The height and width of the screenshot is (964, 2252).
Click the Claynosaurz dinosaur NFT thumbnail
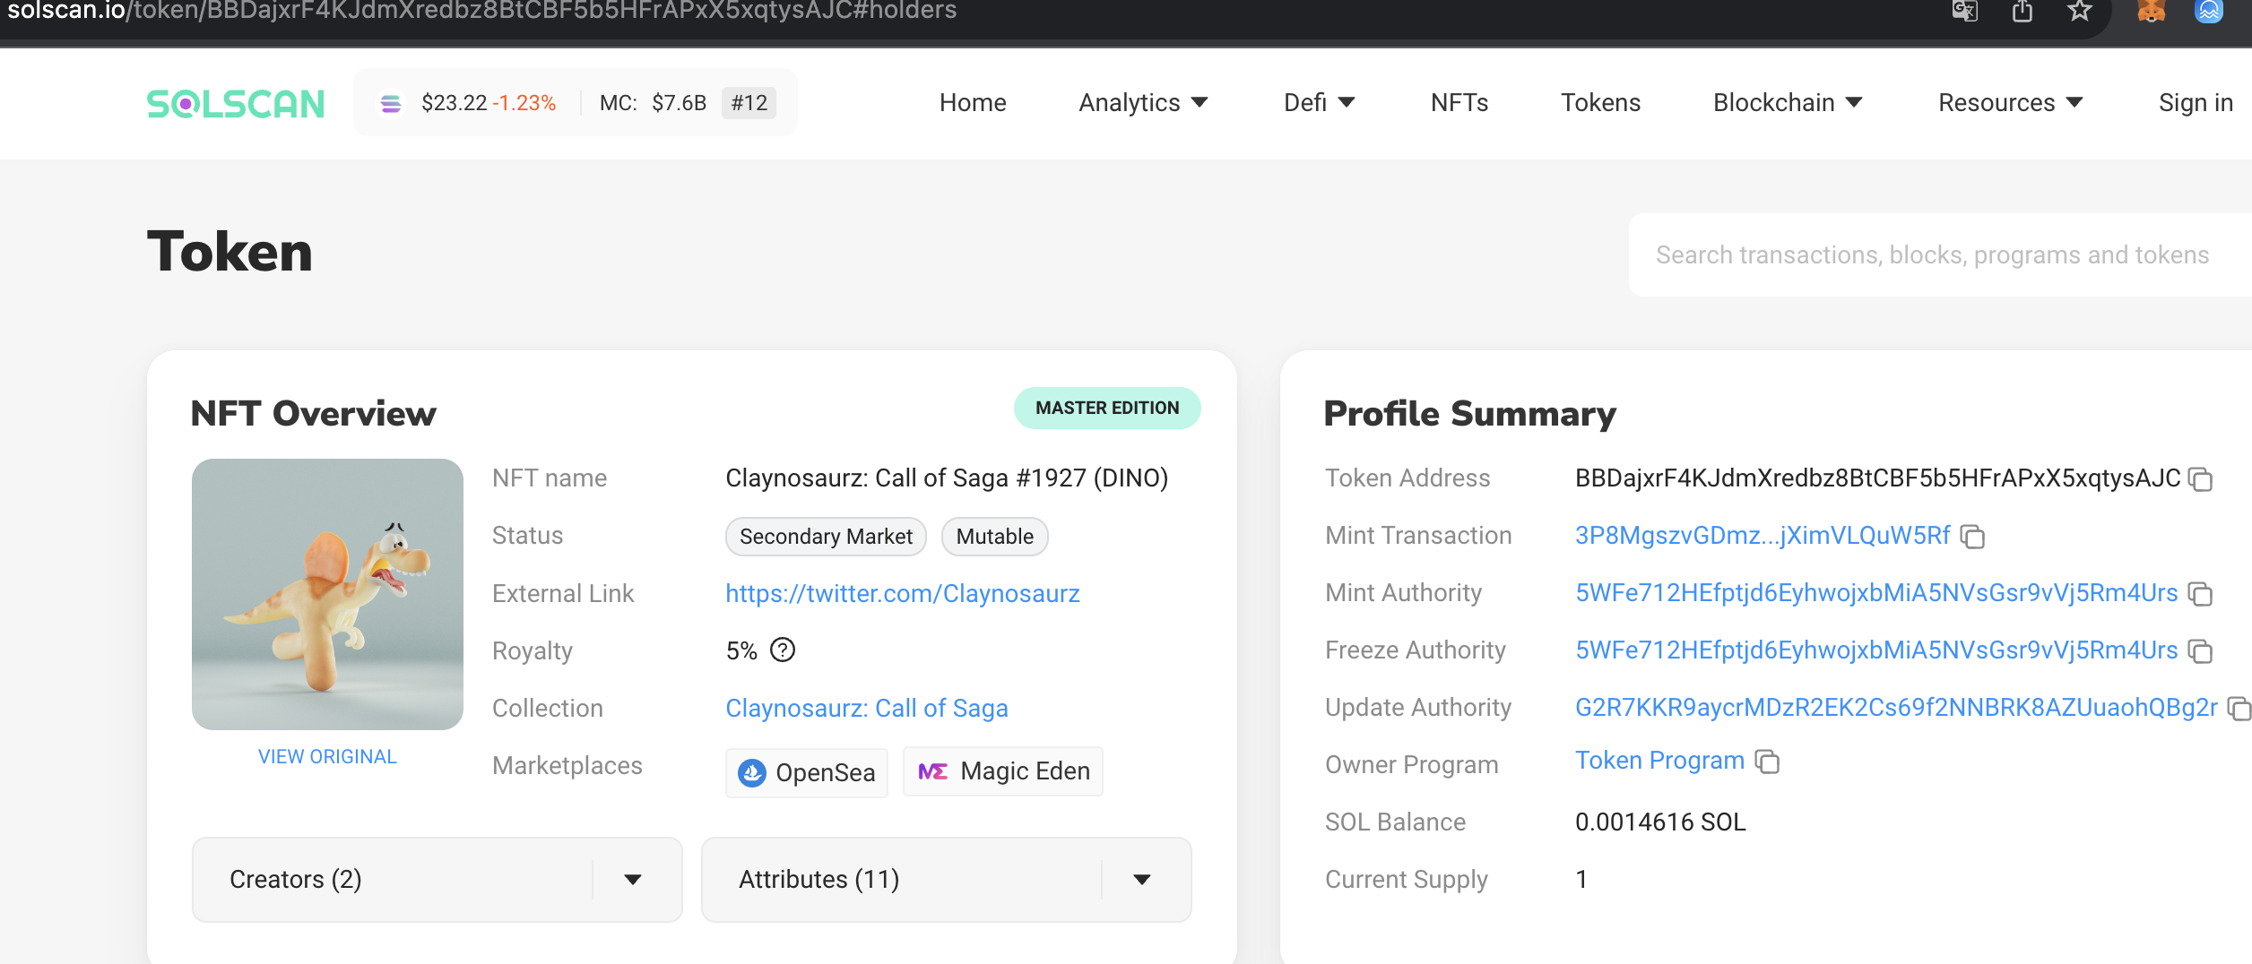tap(327, 594)
